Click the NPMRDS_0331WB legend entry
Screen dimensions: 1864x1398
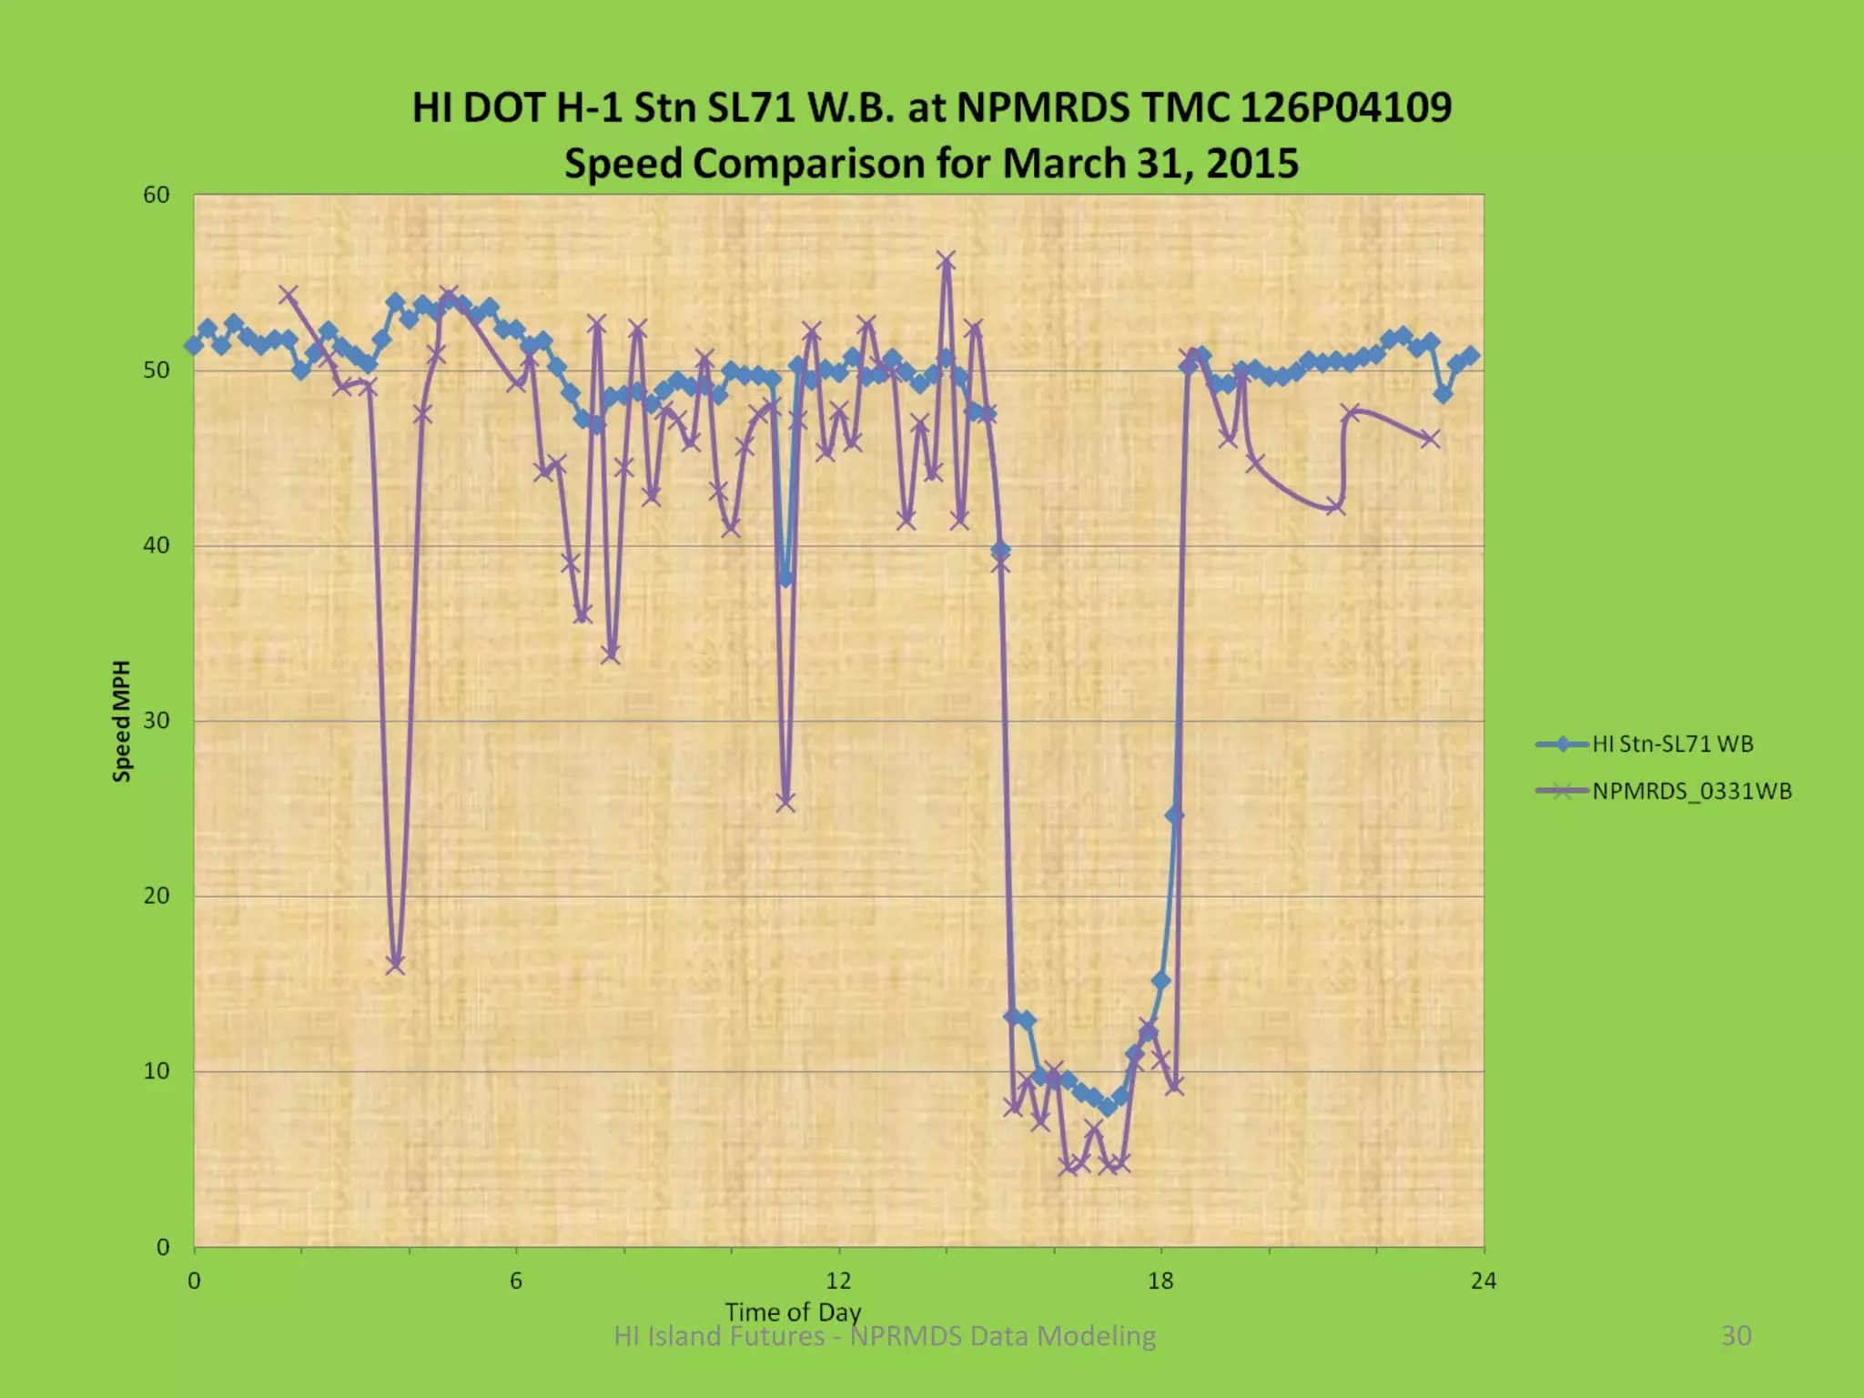click(x=1691, y=791)
